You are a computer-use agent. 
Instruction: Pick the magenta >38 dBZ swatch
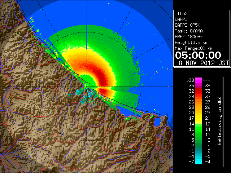(199, 80)
